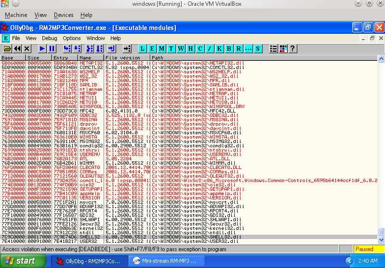Click the Close program X toolbar icon
Screen dimensions: 385x268
[x=27, y=49]
